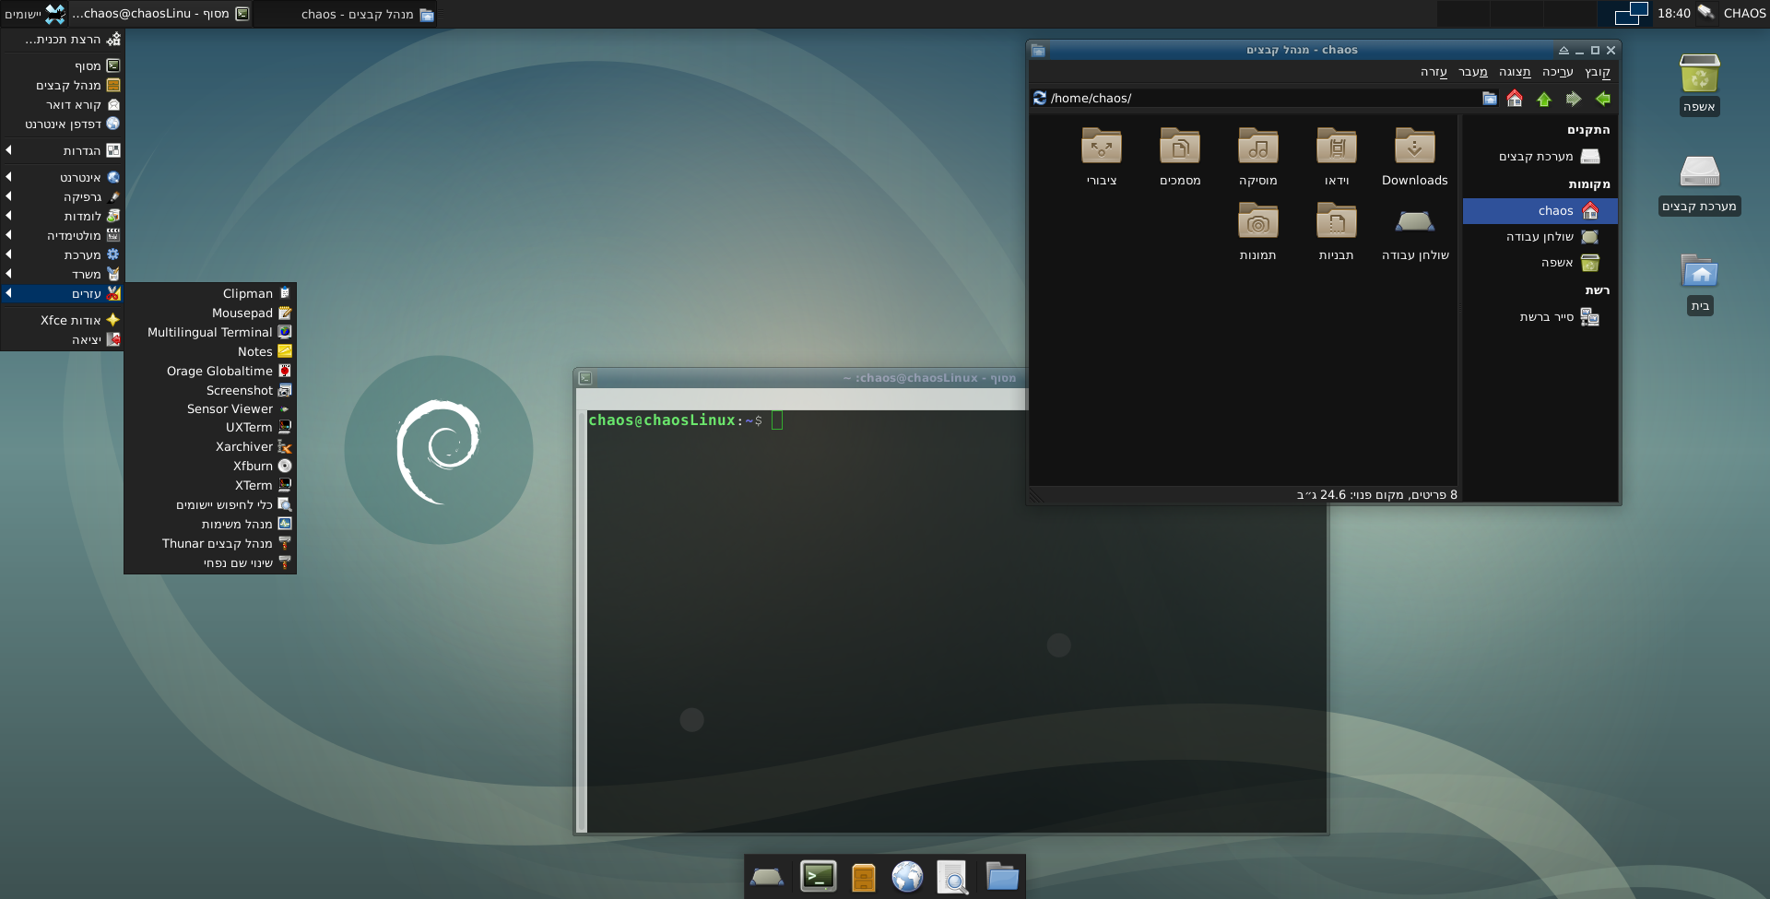Choose Mousepad in the accessories submenu
The height and width of the screenshot is (899, 1770).
242,313
